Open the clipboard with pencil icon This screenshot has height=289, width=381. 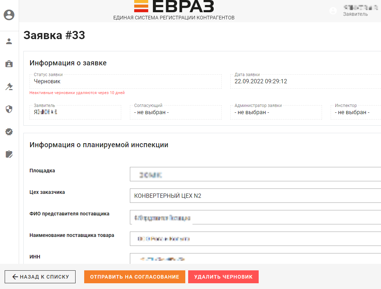coord(9,154)
